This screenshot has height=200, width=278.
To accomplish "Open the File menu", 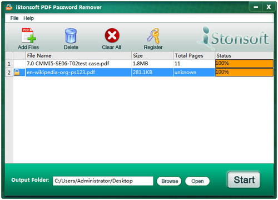I will coord(14,18).
